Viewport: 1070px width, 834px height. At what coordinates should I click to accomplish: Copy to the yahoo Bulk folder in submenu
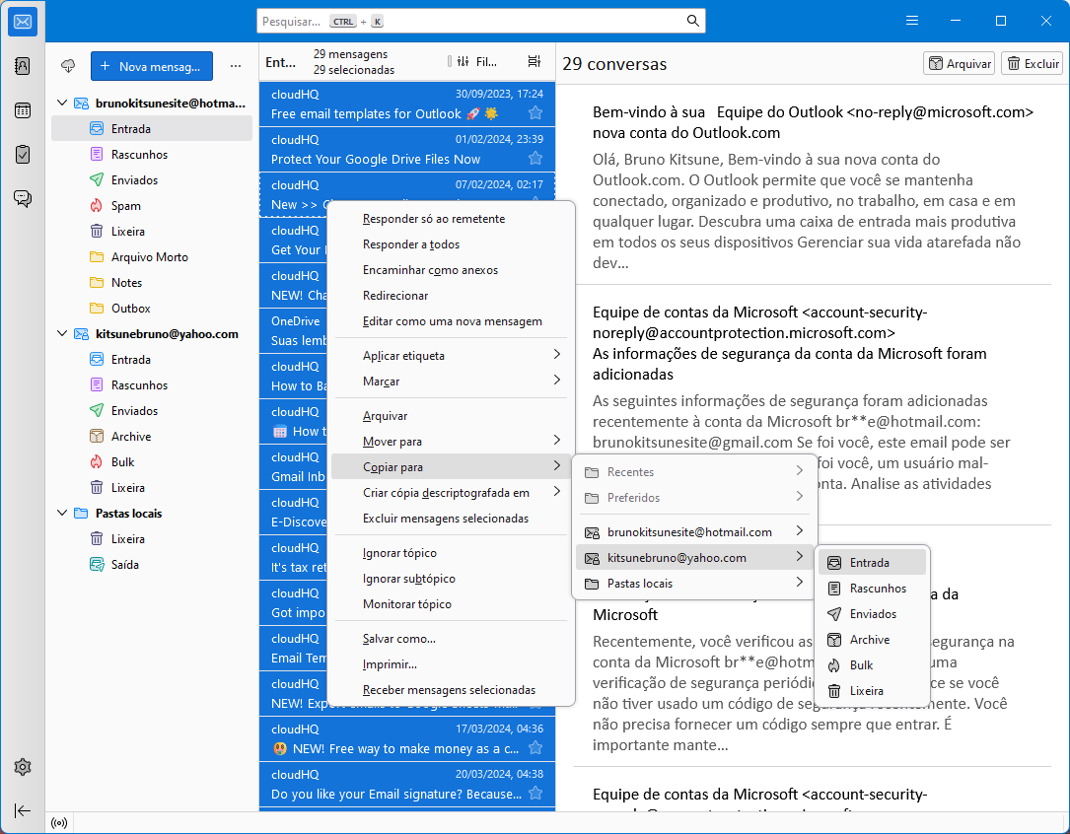(x=872, y=664)
